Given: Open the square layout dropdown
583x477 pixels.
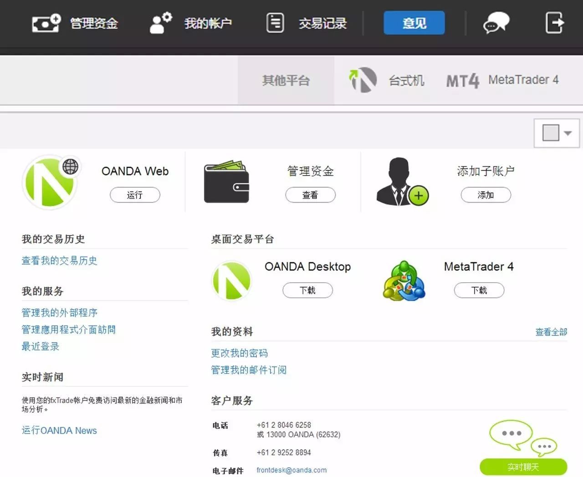Looking at the screenshot, I should [x=557, y=133].
